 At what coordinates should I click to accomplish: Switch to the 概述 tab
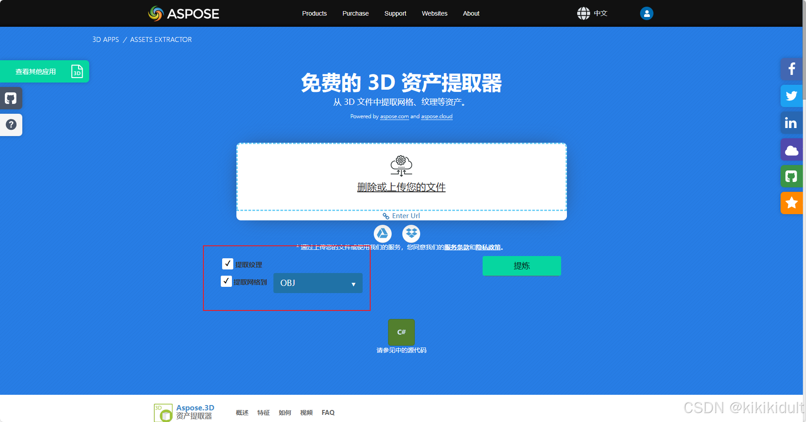pyautogui.click(x=242, y=413)
